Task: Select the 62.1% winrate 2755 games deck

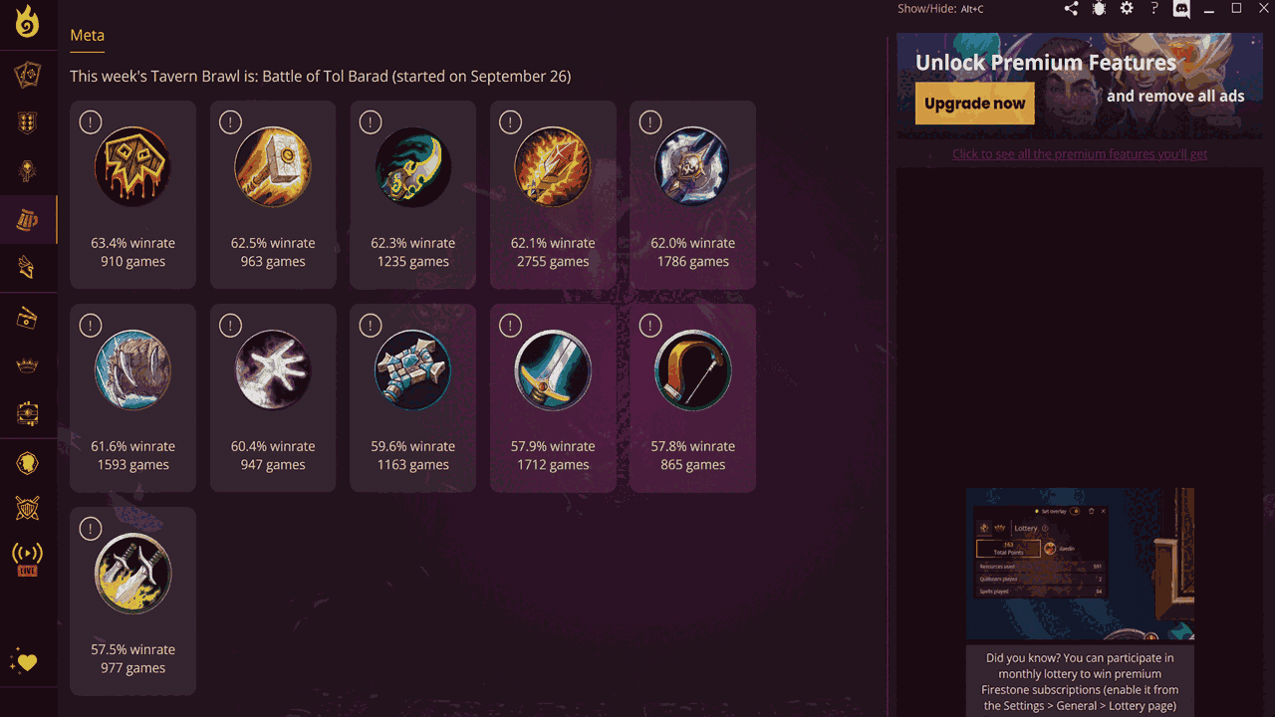Action: point(553,195)
